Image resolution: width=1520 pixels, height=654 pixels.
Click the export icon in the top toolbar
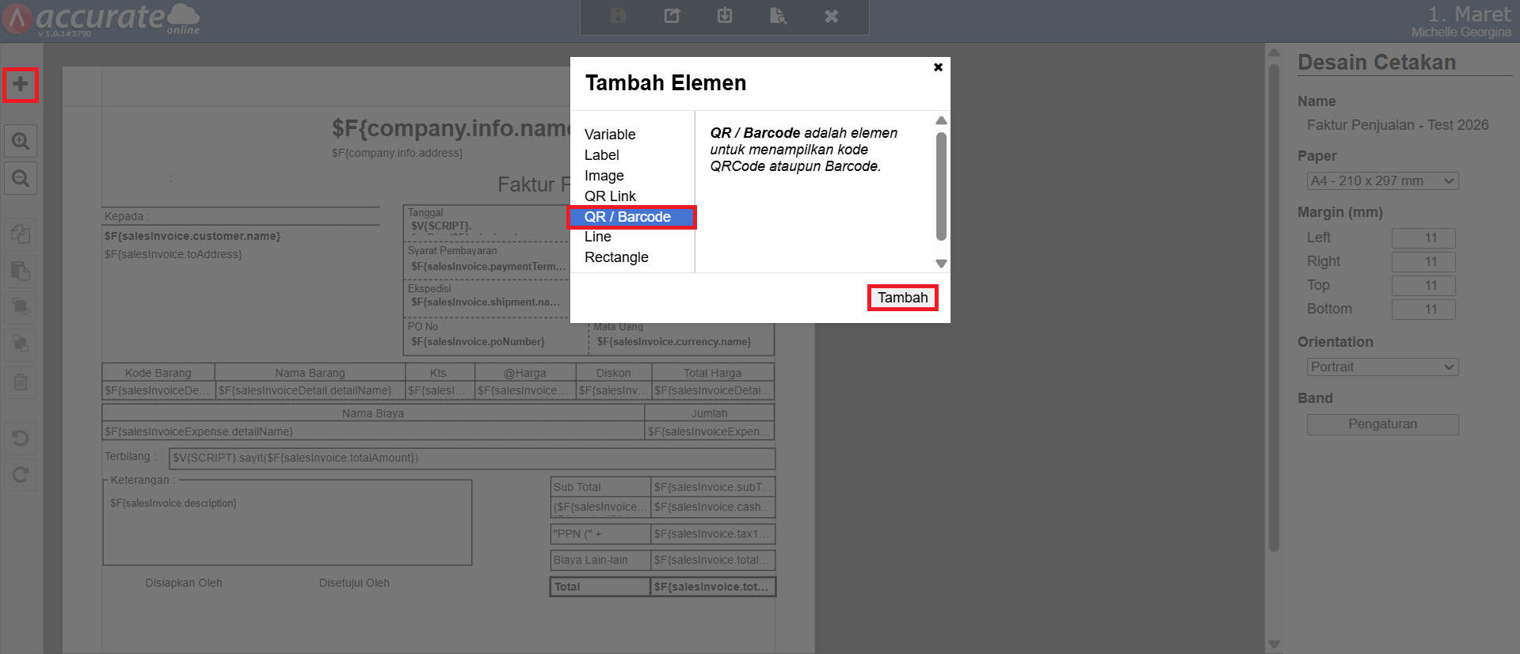pos(672,16)
